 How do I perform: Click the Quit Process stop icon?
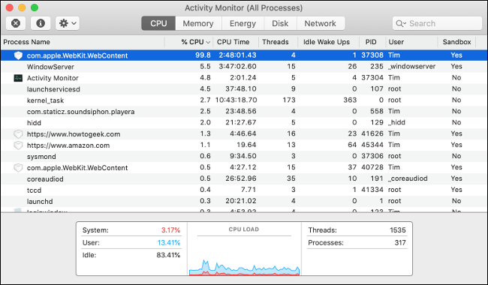[16, 23]
